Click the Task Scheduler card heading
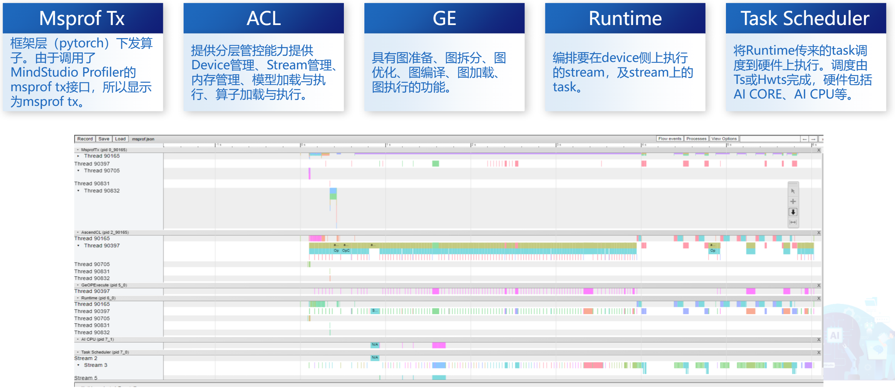Viewport: 895px width, 388px height. [x=806, y=18]
